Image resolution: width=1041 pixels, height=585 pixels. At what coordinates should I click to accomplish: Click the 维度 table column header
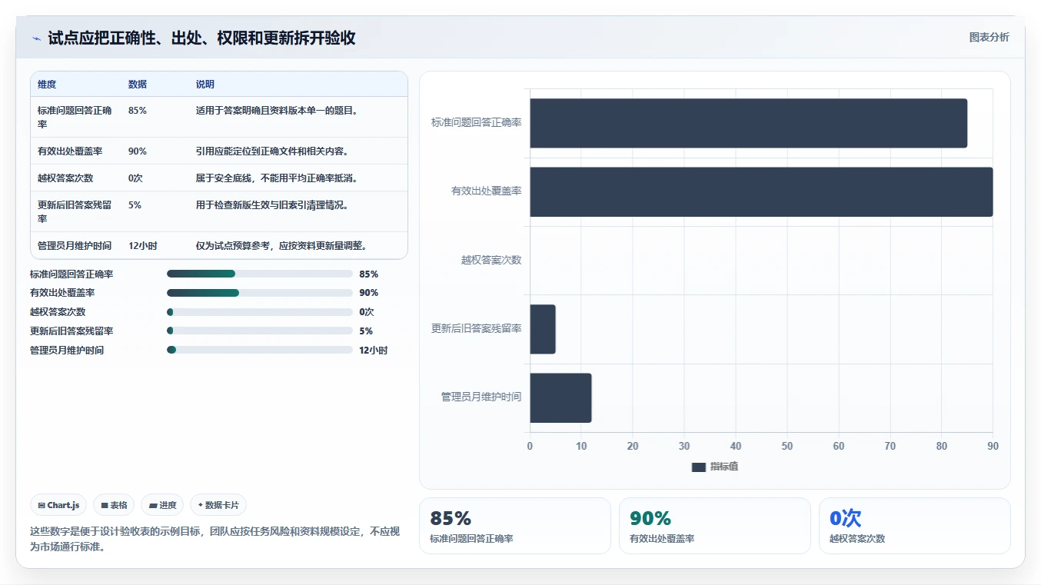point(47,85)
